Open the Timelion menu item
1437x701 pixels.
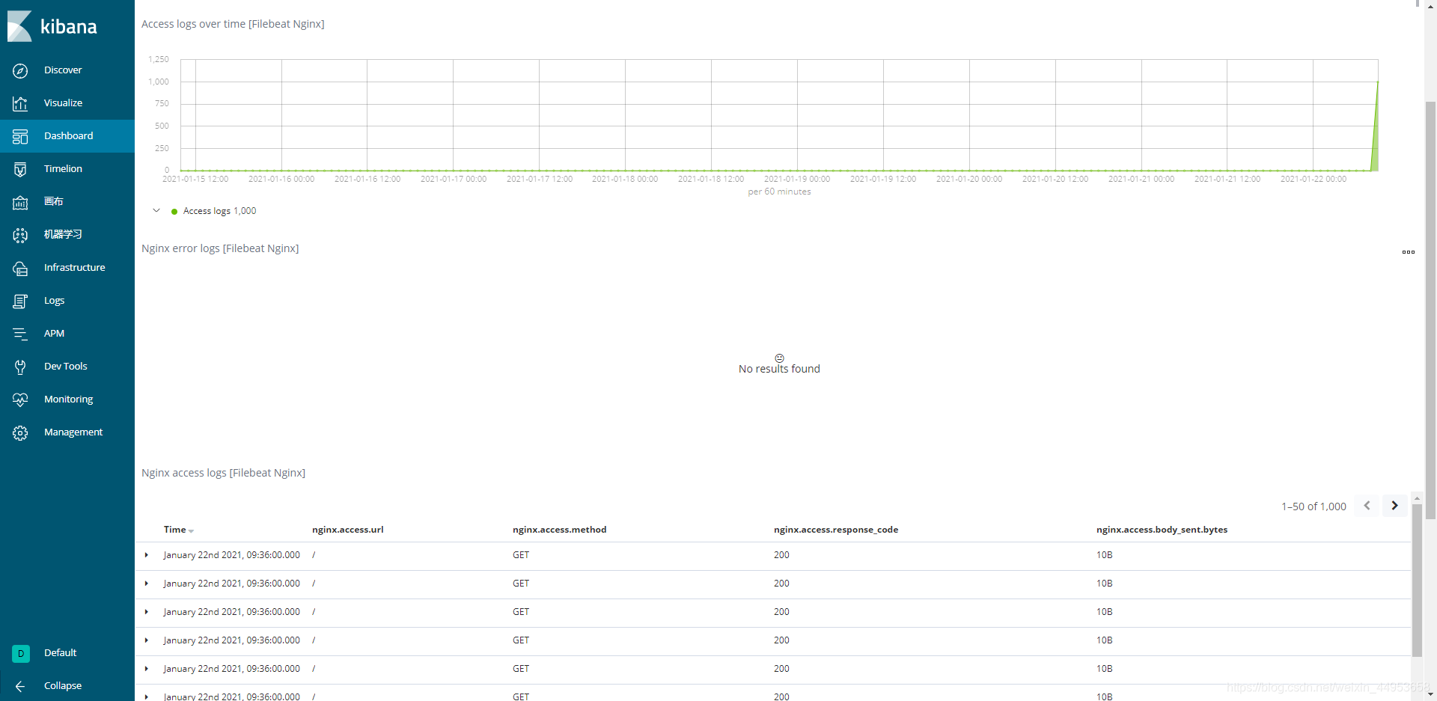(x=63, y=169)
